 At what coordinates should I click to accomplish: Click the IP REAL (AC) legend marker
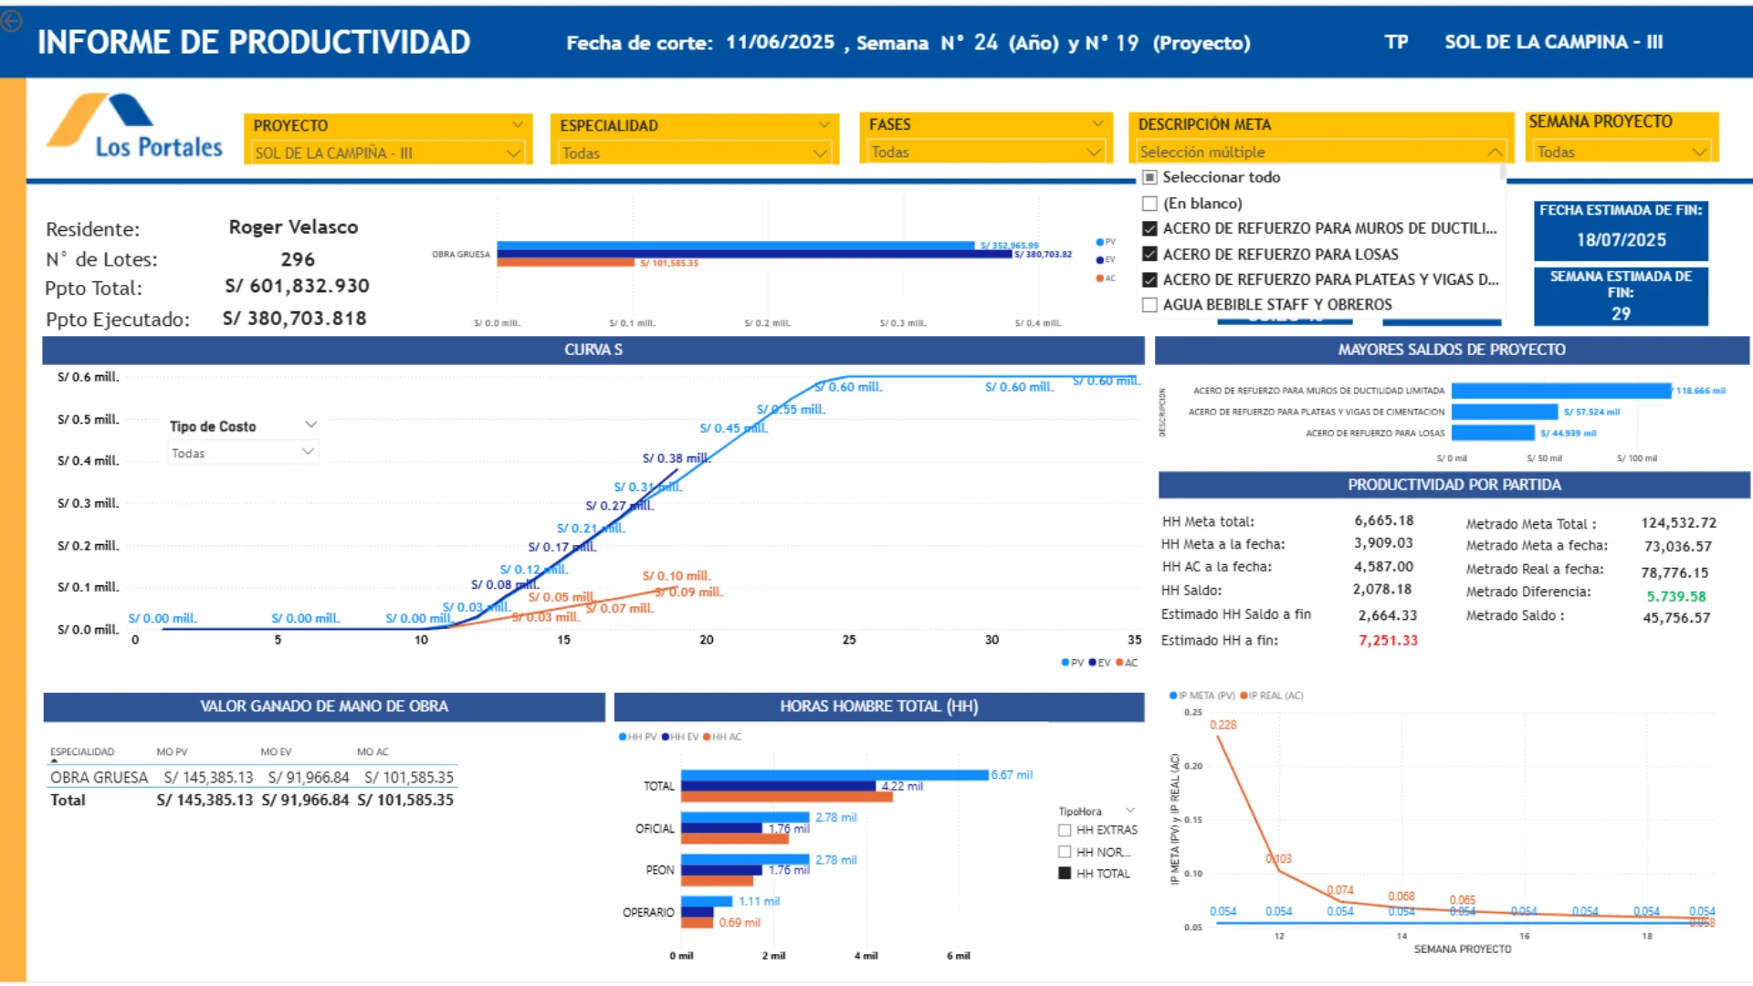tap(1244, 696)
